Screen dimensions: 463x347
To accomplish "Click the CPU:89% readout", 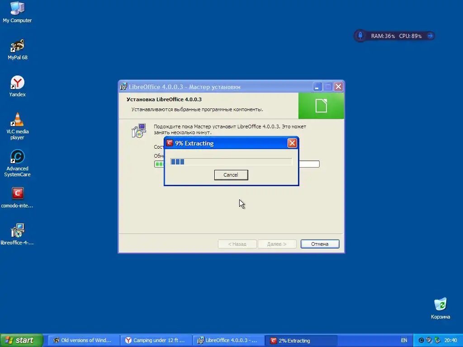I will point(410,36).
